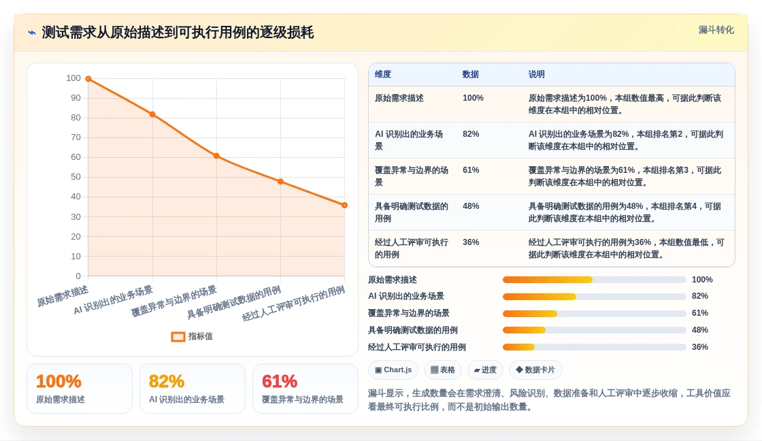
Task: Click the y-axis tick label 100
Action: 73,78
